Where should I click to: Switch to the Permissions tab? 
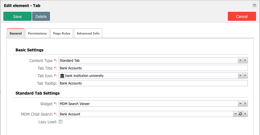(x=37, y=33)
